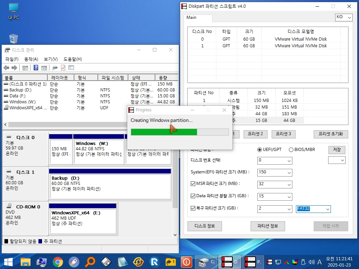Open the yellow folder shortcut taskbar app
359x269 pixels.
(x=171, y=262)
